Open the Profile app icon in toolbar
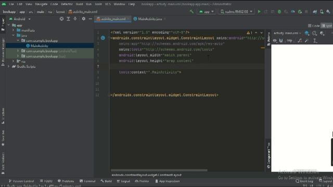The width and height of the screenshot is (333, 187). (293, 11)
